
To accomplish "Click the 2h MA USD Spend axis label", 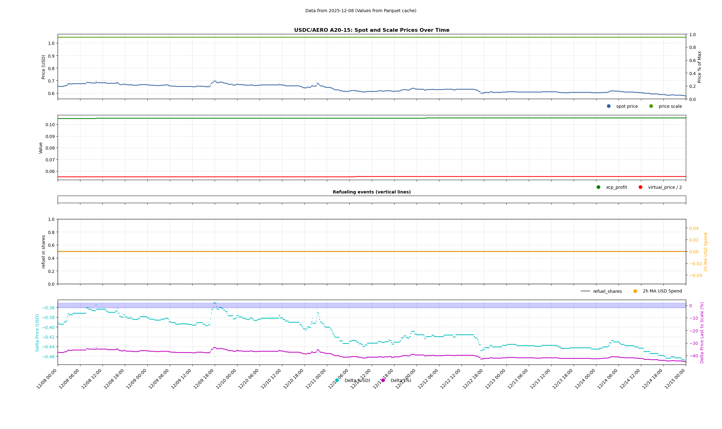I will [x=706, y=252].
